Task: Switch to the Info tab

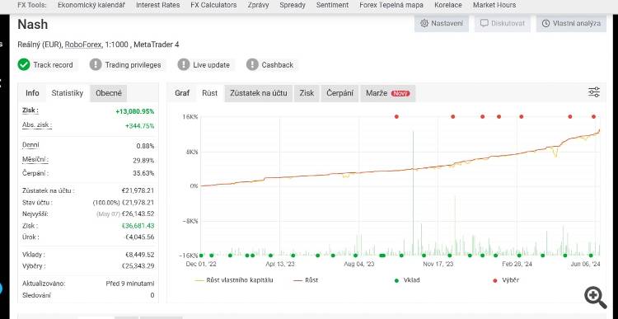Action: click(x=32, y=93)
